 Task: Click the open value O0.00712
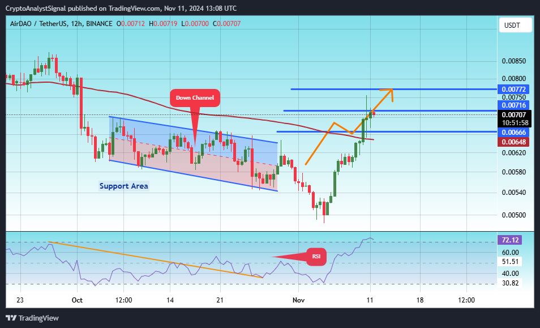(x=131, y=24)
